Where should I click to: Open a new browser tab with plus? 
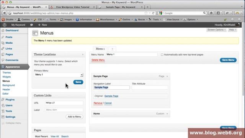(x=147, y=7)
